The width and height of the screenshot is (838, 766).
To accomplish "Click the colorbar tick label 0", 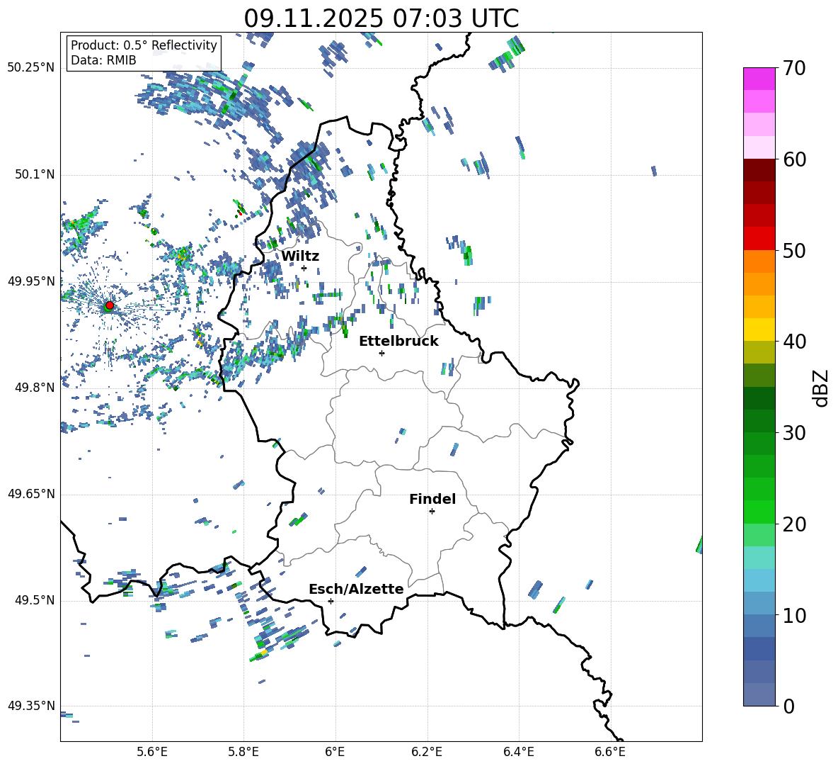I will [788, 706].
